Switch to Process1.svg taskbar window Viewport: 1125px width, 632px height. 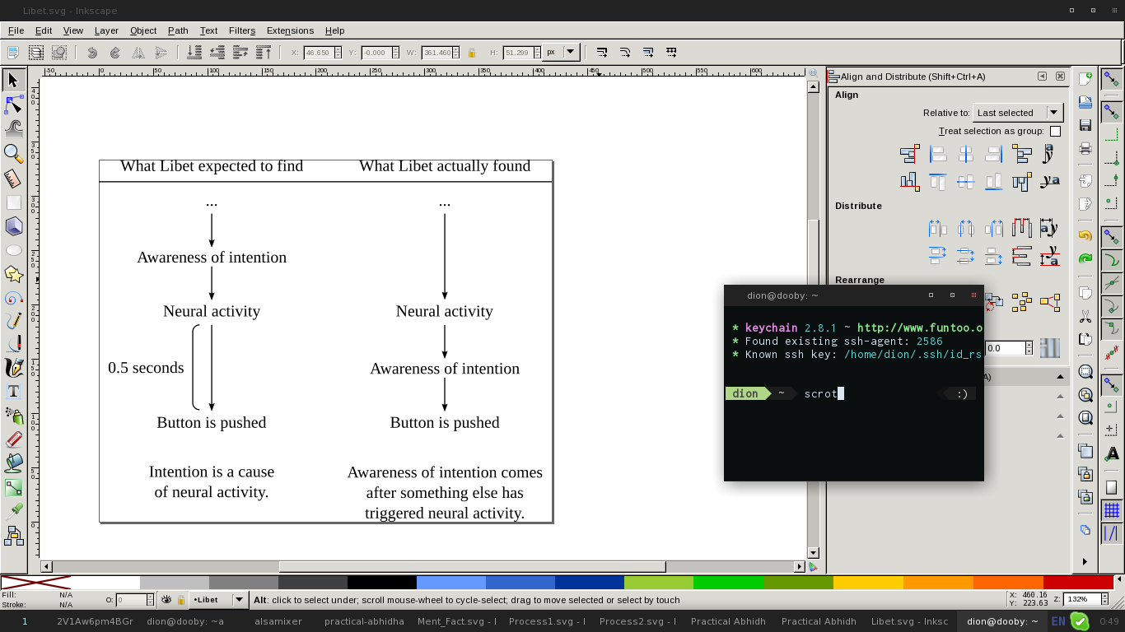547,621
